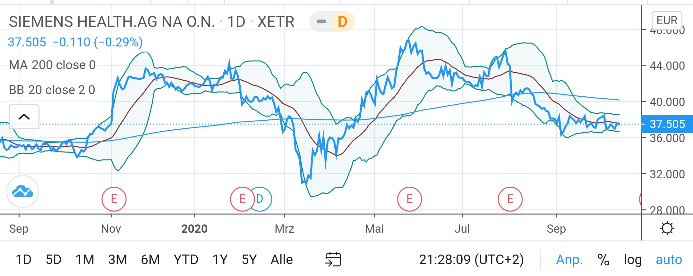Open the go-to-date calendar icon
Screen dimensions: 693x276
(x=333, y=259)
